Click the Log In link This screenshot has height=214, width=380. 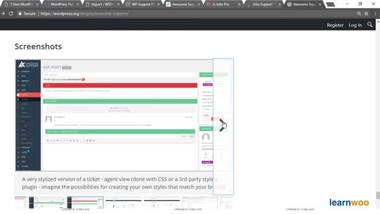pos(355,25)
